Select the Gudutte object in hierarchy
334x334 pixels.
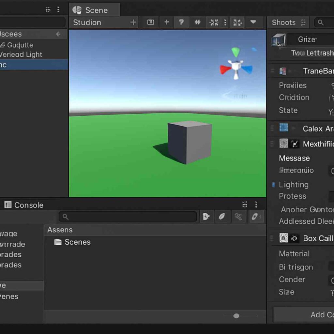[x=20, y=45]
